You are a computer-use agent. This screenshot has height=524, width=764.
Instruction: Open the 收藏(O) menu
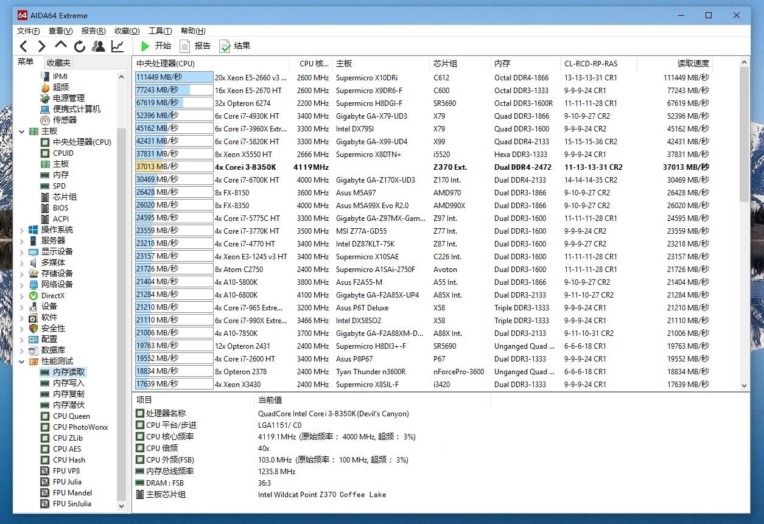coord(127,30)
